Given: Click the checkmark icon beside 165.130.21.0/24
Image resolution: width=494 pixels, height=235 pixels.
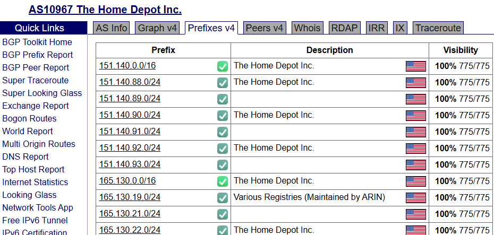Looking at the screenshot, I should pos(223,214).
